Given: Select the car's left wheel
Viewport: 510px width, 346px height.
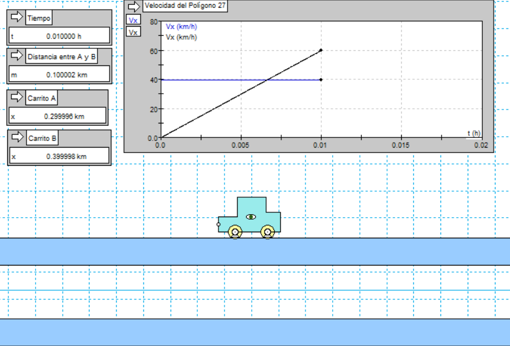Looking at the screenshot, I should (235, 231).
